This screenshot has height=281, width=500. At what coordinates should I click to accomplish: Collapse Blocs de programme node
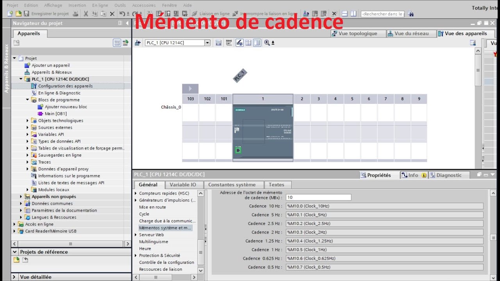[28, 100]
